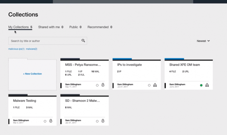Click the New Collection button
The width and height of the screenshot is (227, 135).
[33, 74]
